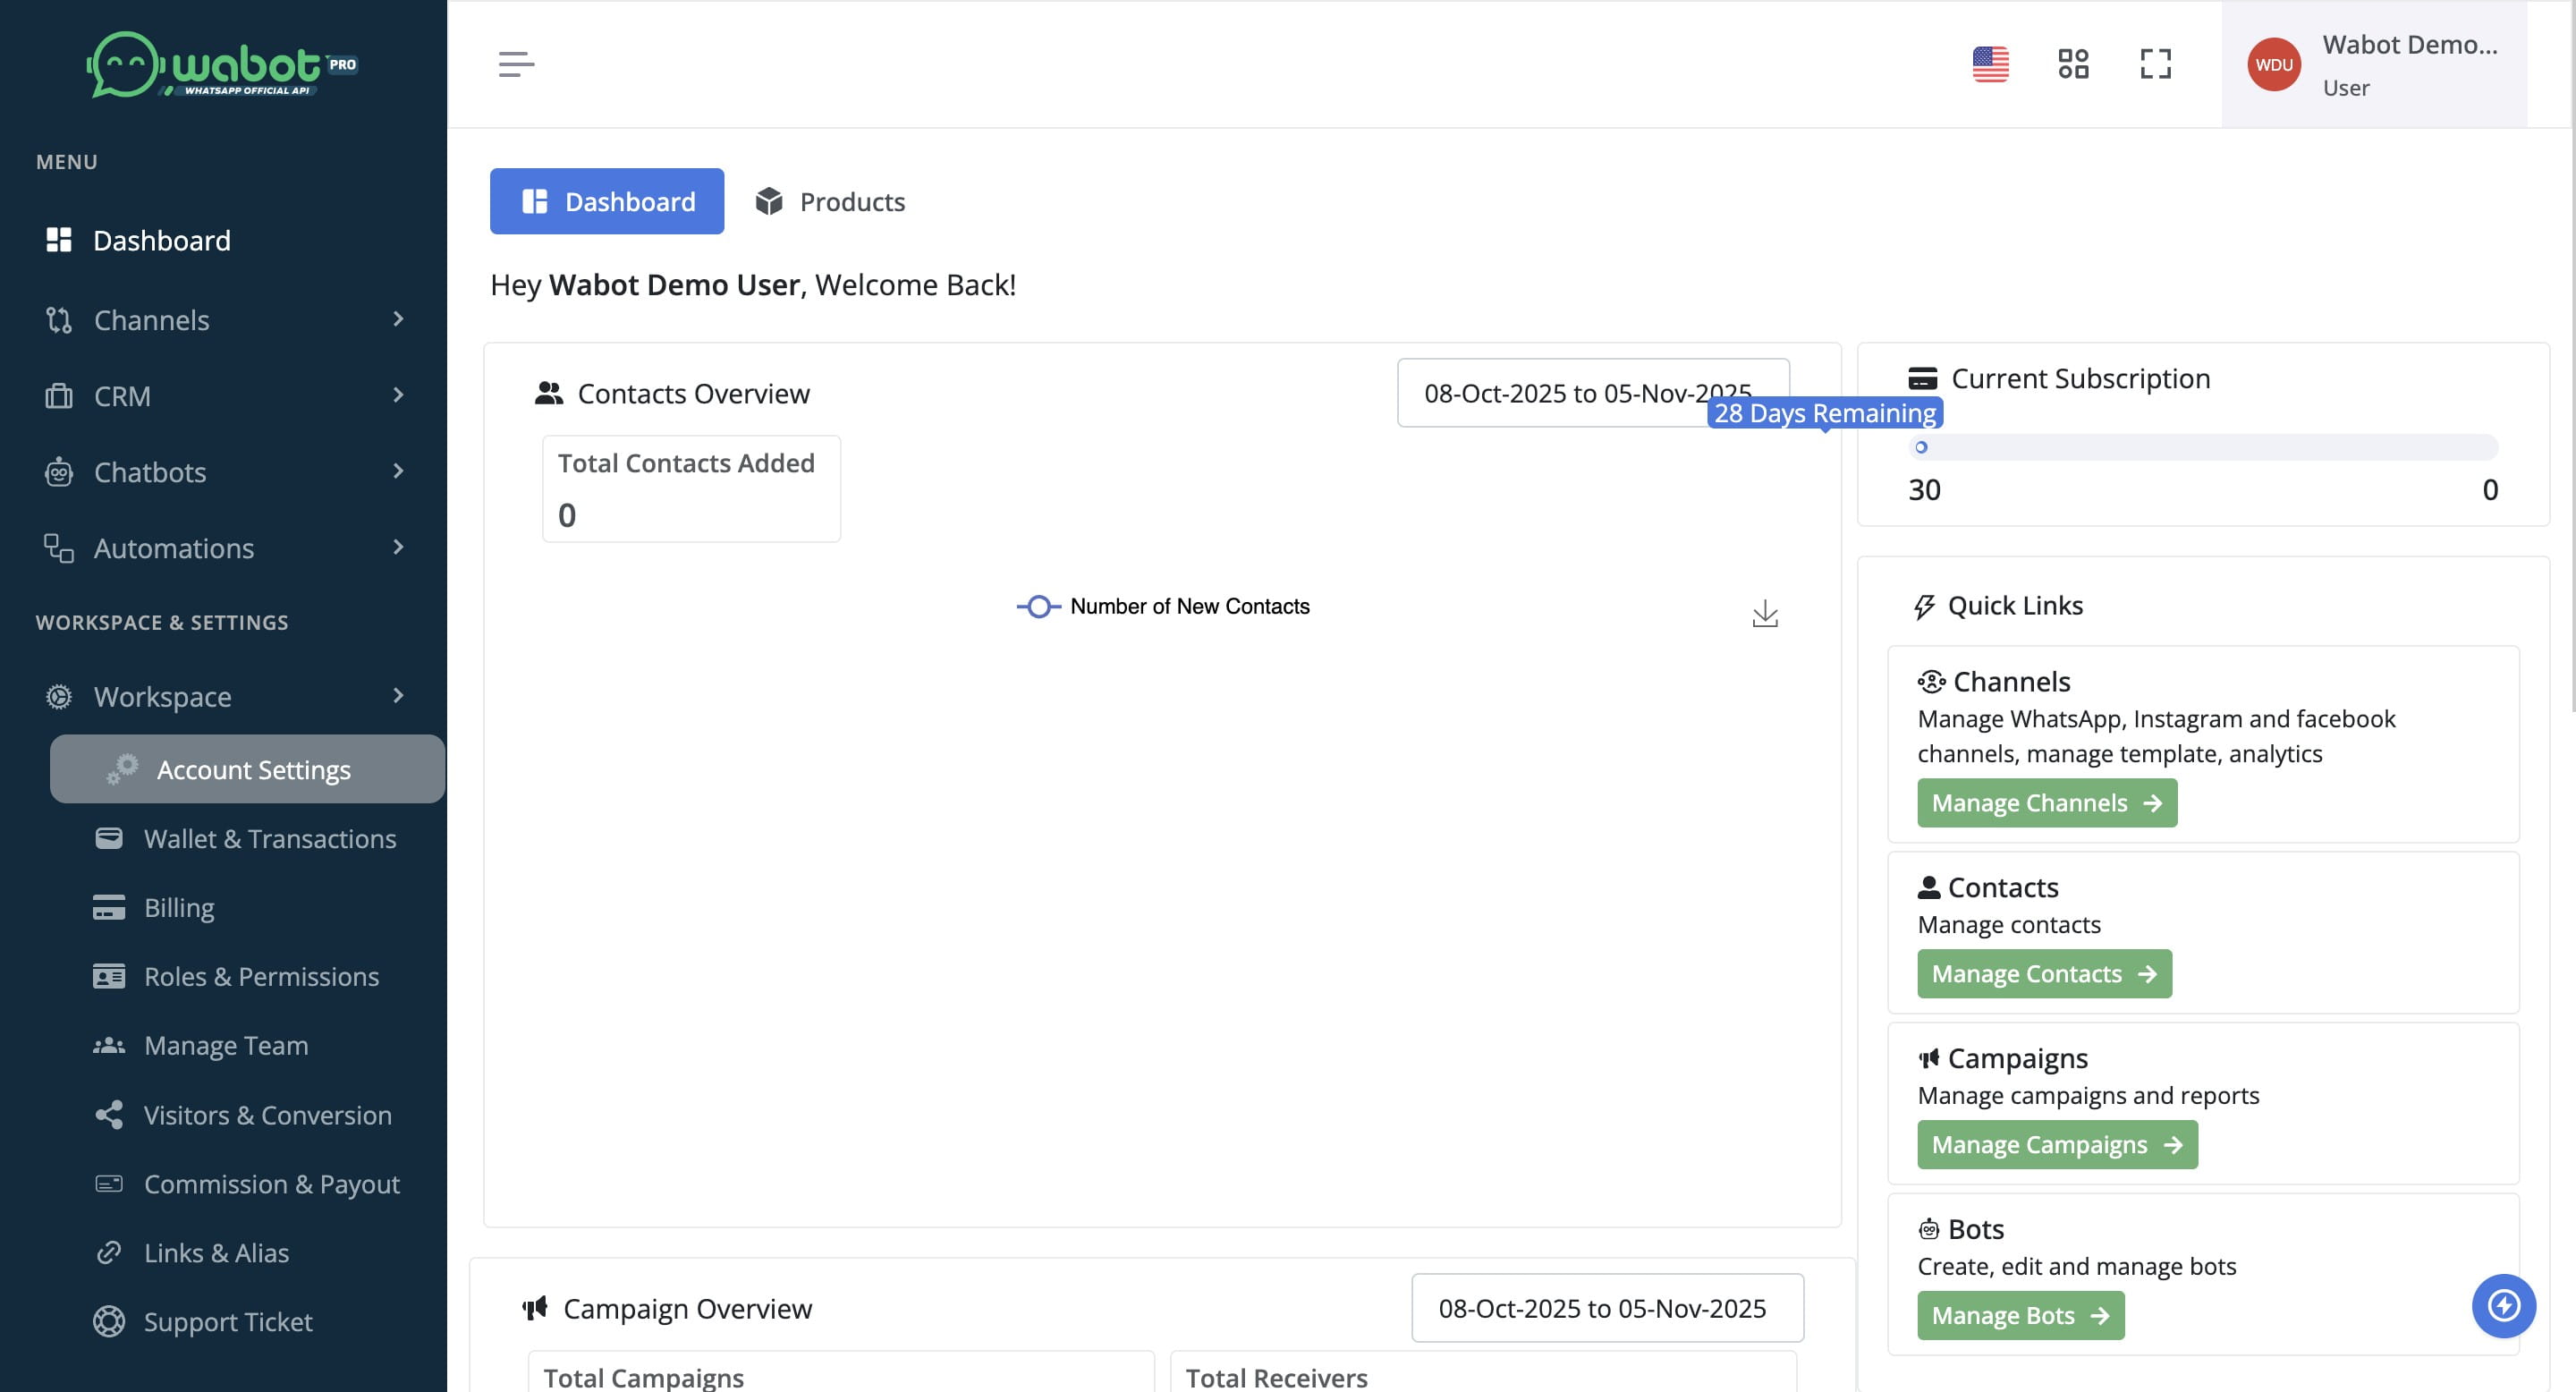Screen dimensions: 2576x1392
Task: Download the contacts chart data
Action: [x=1765, y=613]
